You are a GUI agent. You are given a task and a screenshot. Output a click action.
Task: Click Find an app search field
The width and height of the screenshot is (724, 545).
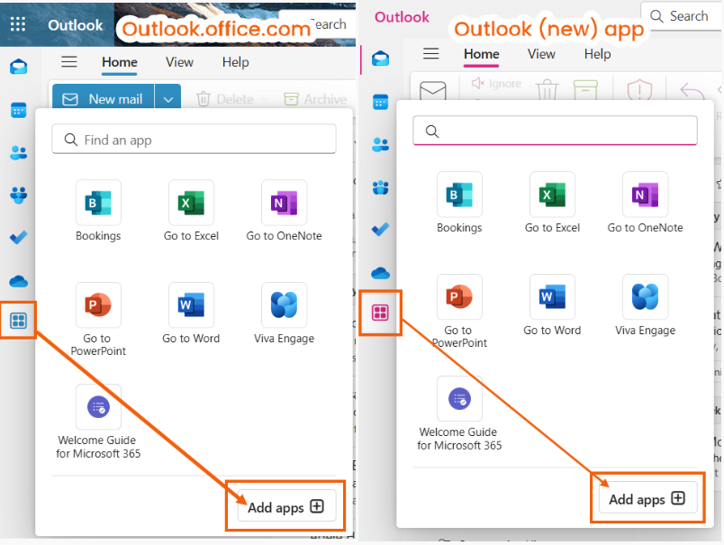coord(194,139)
